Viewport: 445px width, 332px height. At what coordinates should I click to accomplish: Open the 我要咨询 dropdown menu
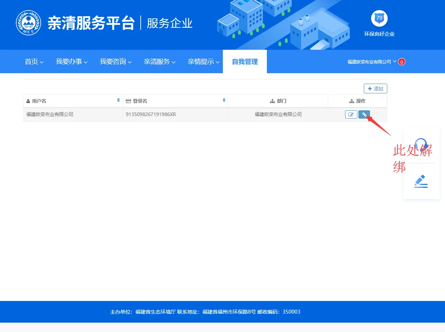pyautogui.click(x=115, y=62)
